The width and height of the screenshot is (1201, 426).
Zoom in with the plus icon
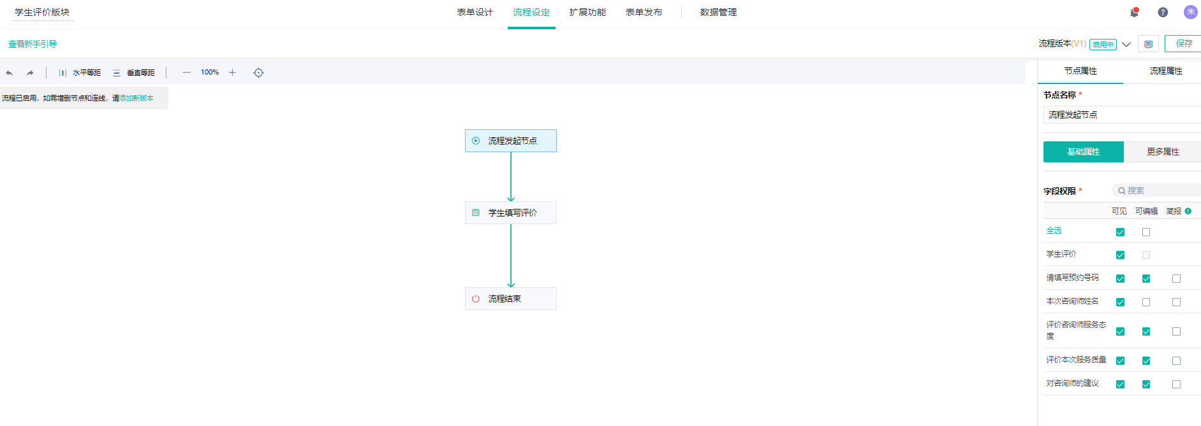coord(233,73)
